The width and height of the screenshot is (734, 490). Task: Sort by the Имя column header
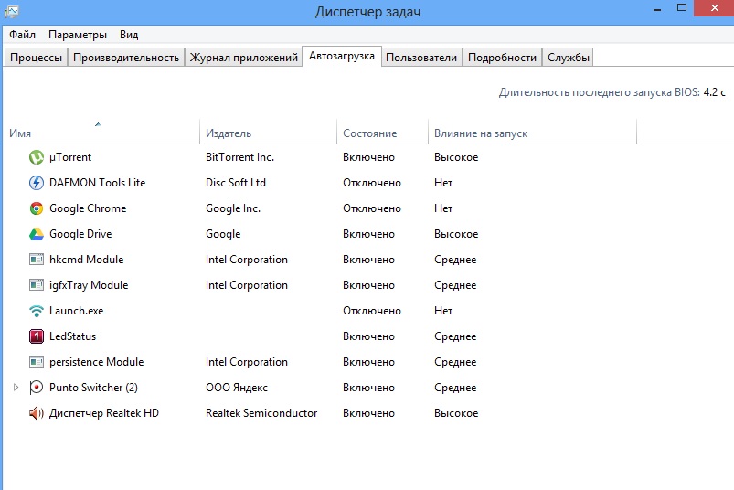(101, 133)
